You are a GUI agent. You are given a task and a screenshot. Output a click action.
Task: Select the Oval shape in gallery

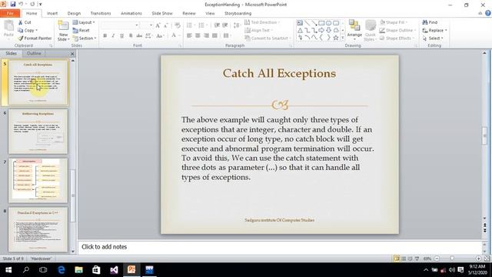pyautogui.click(x=328, y=23)
